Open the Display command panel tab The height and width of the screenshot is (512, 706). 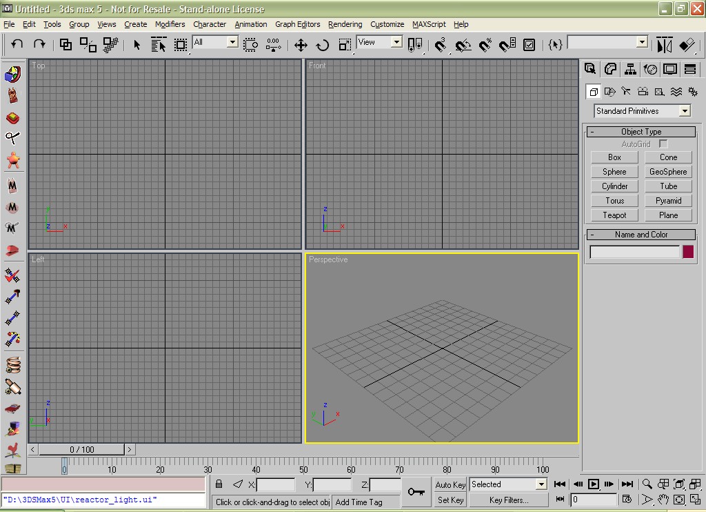[670, 69]
